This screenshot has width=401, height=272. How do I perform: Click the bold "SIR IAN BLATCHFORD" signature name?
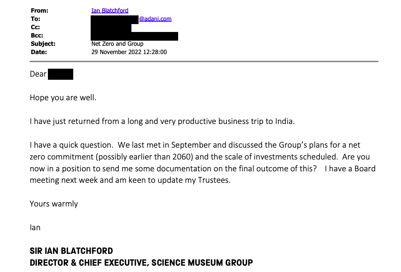tap(71, 251)
